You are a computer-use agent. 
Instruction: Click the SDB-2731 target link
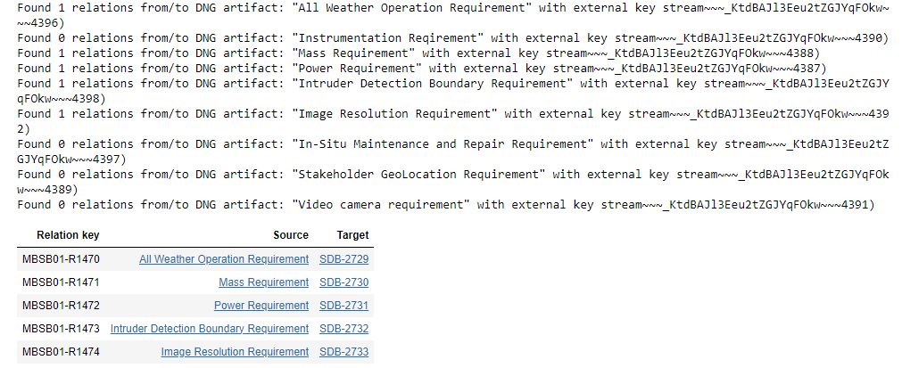[x=343, y=306]
